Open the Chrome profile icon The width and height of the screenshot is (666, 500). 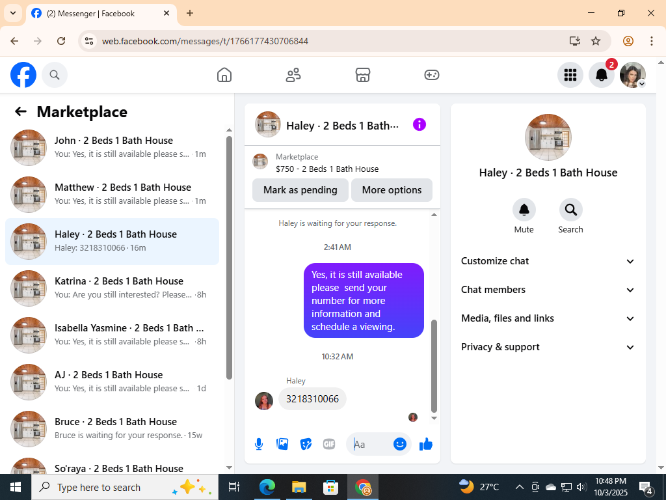point(628,41)
